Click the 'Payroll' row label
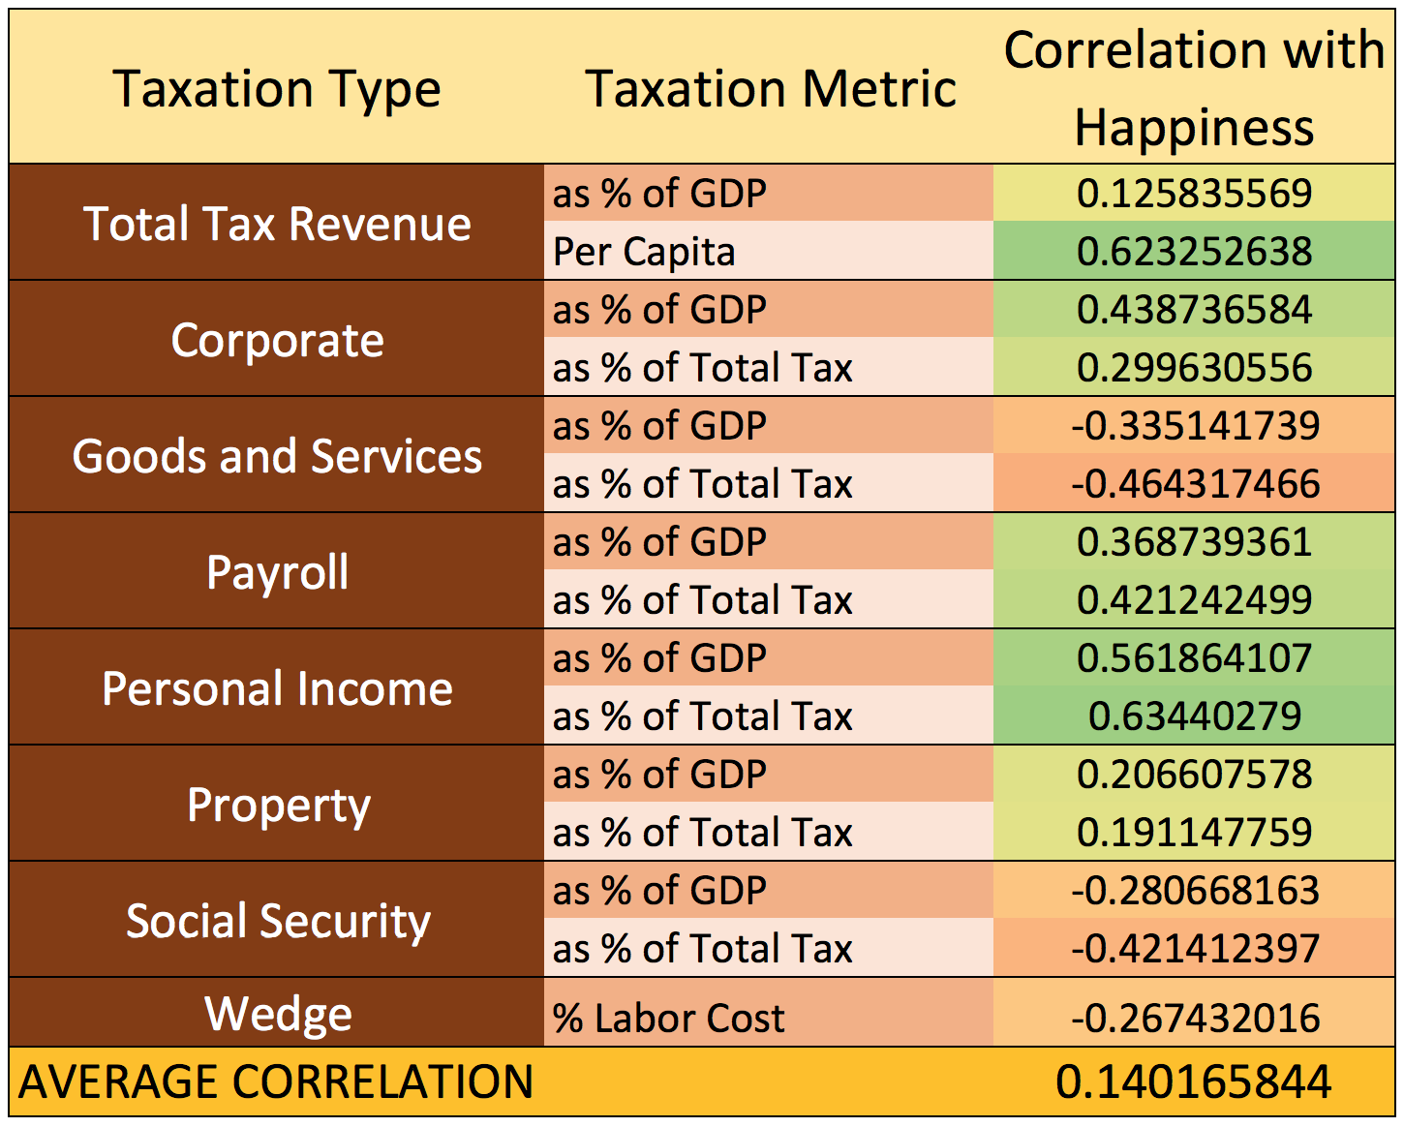 point(277,572)
